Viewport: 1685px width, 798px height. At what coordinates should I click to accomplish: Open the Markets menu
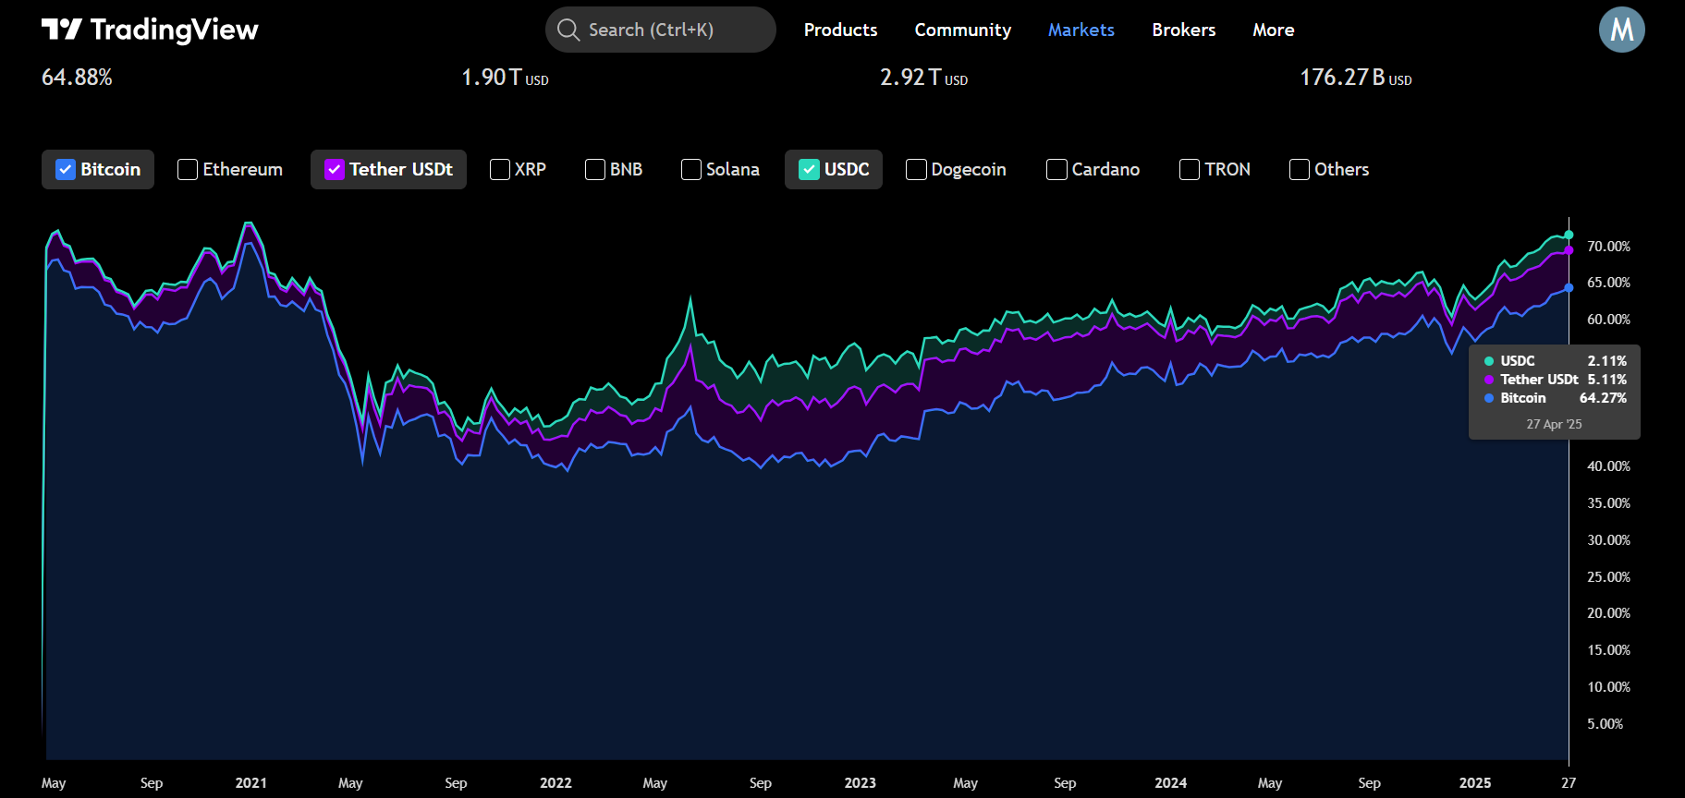(1081, 30)
